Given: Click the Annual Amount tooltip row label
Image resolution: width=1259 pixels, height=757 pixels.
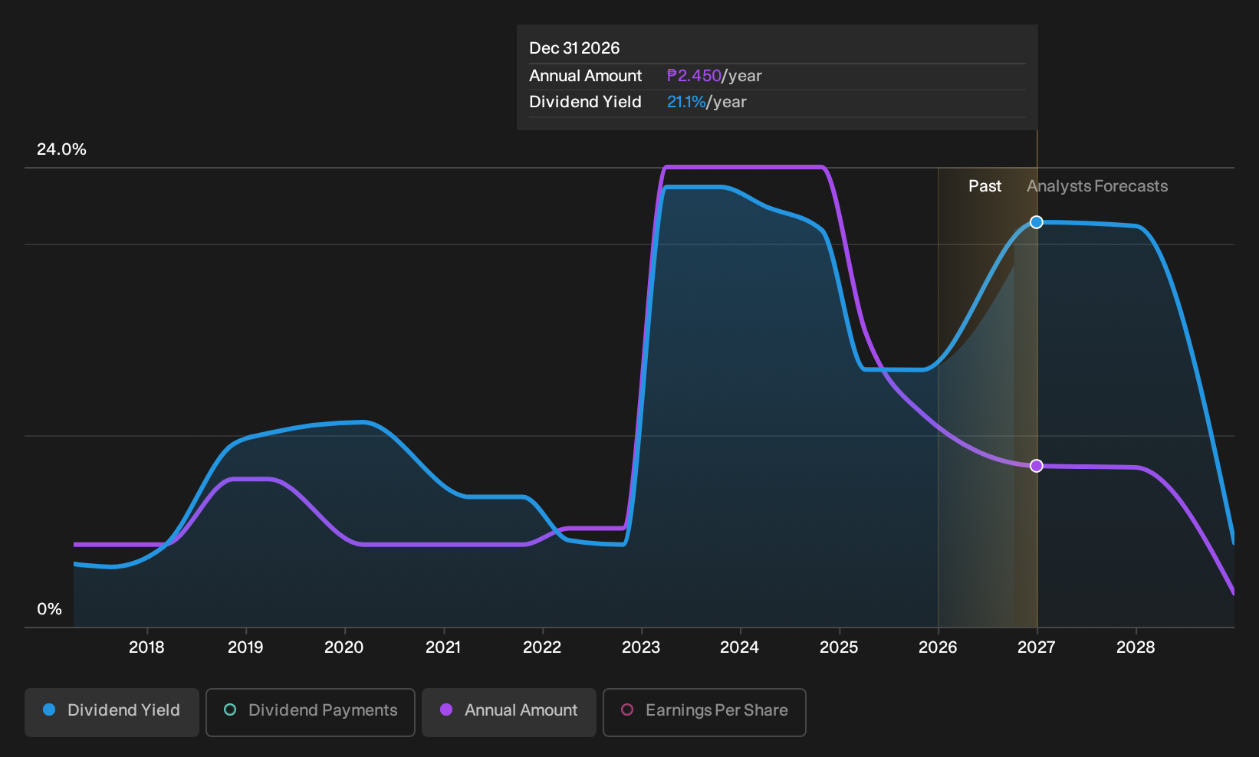Looking at the screenshot, I should pyautogui.click(x=585, y=76).
